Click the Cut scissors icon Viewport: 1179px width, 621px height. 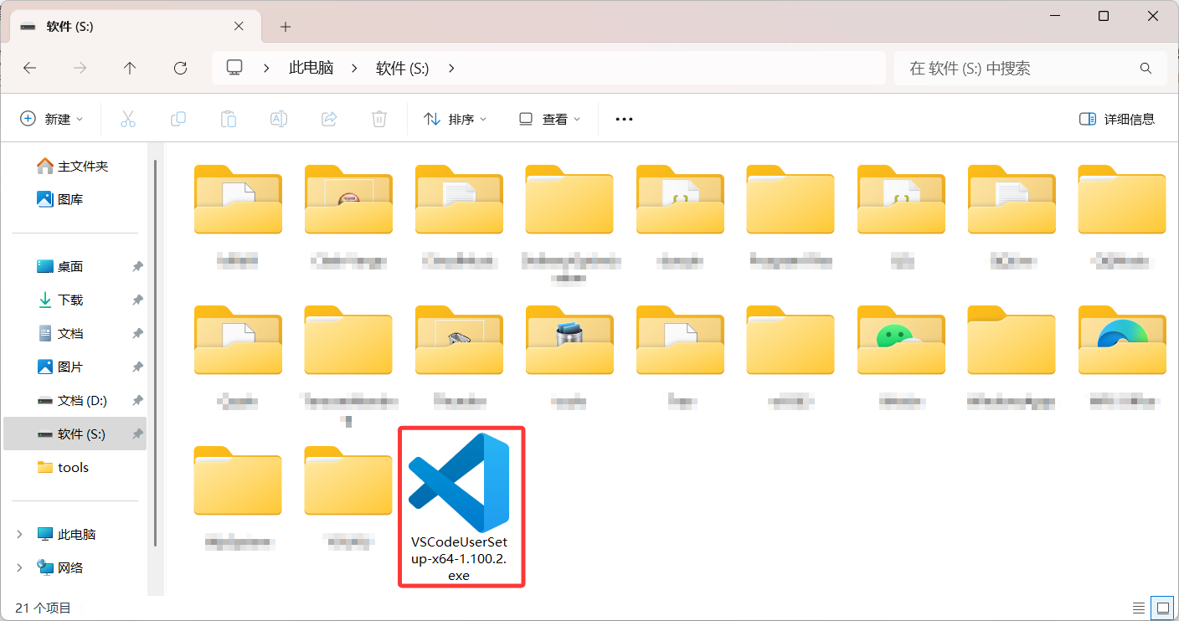point(128,119)
